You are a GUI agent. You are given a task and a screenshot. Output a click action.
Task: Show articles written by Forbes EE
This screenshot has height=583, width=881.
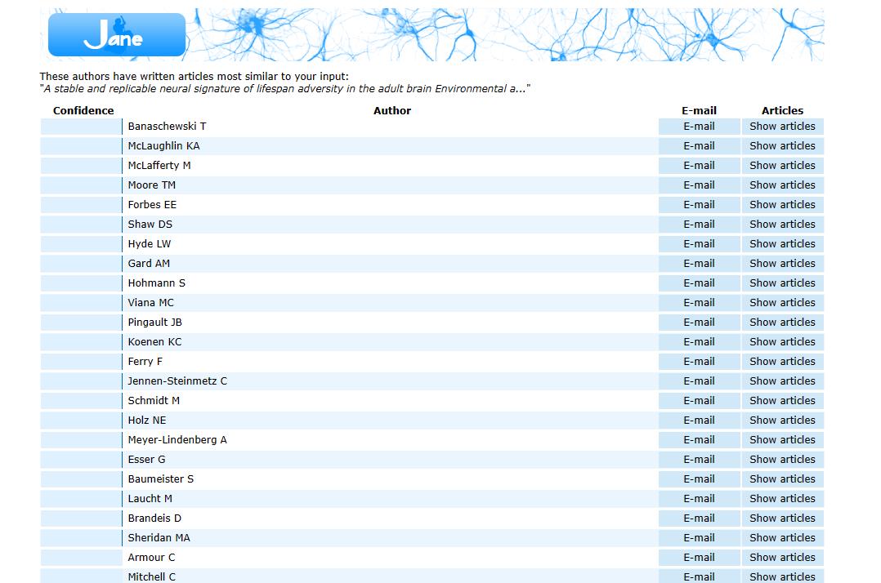pyautogui.click(x=782, y=205)
